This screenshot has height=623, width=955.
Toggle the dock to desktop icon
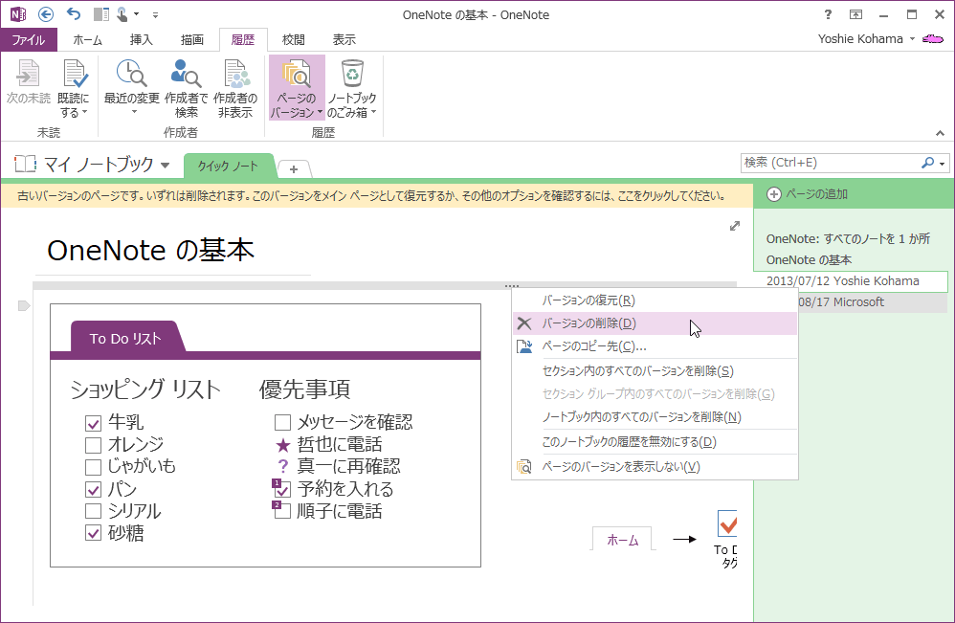101,14
